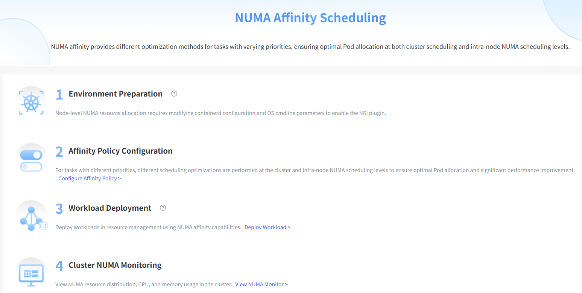Open the Configure Affinity Policy link

coord(90,178)
